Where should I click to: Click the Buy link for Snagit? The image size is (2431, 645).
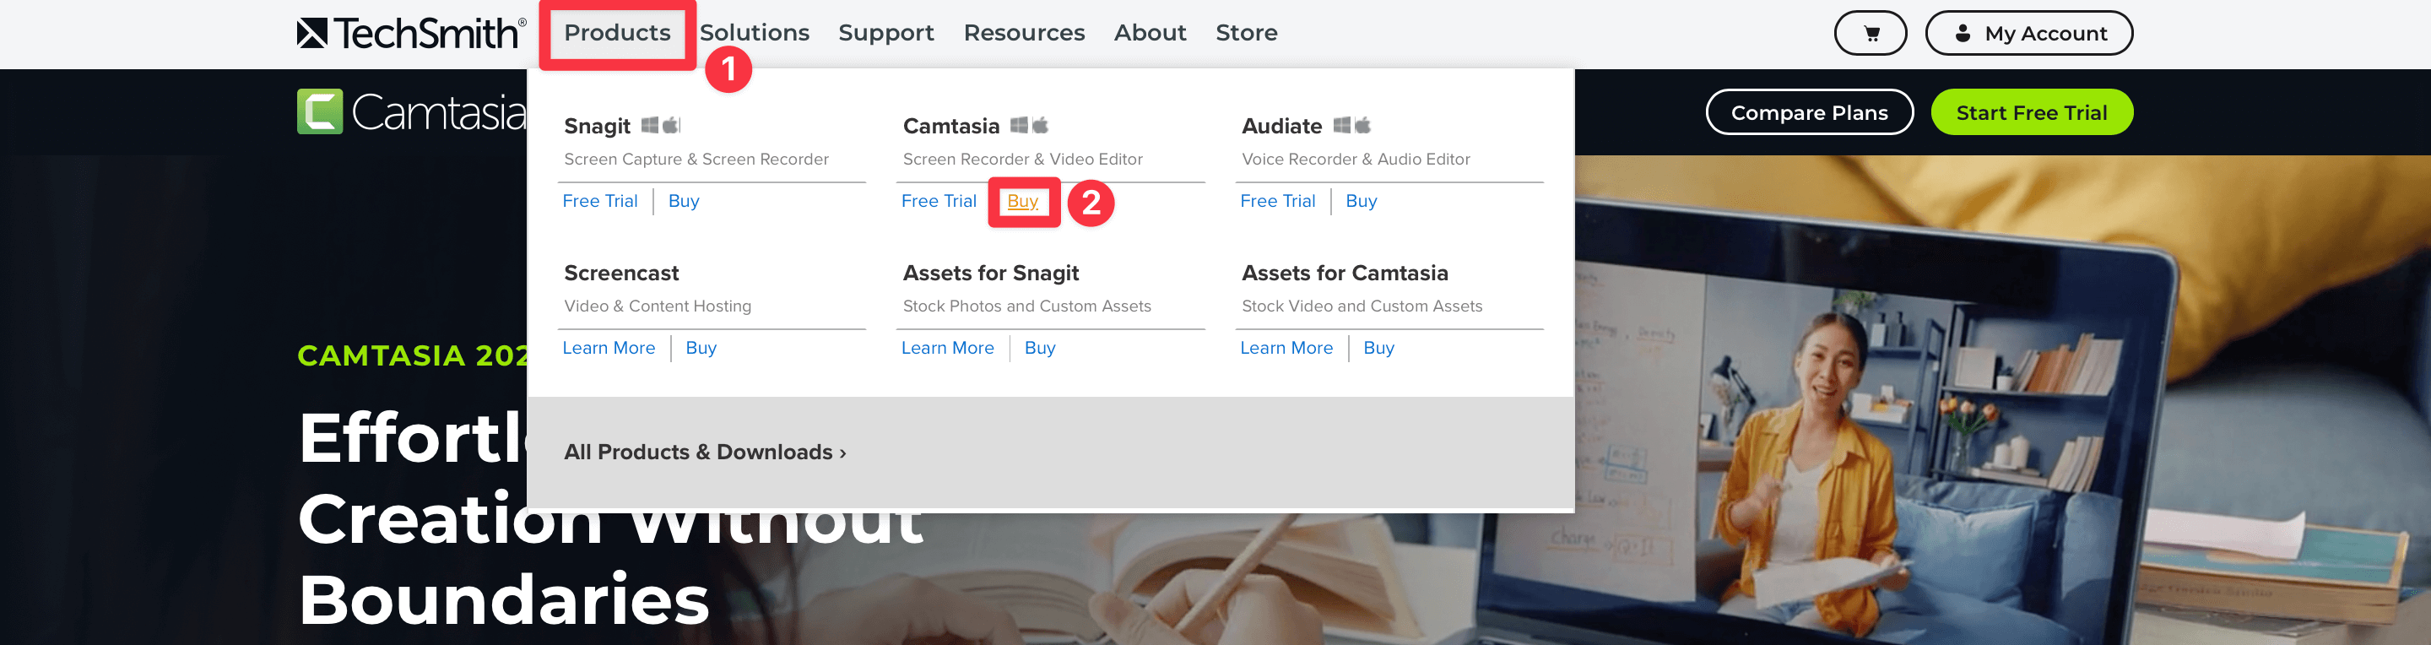click(x=683, y=201)
